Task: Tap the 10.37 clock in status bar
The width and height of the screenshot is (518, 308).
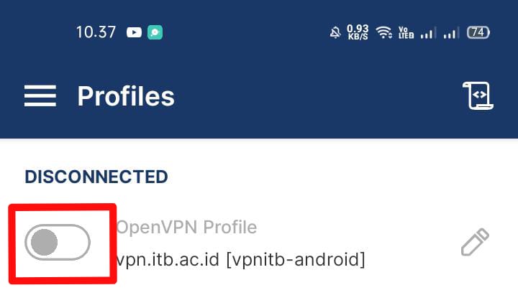Action: tap(96, 32)
